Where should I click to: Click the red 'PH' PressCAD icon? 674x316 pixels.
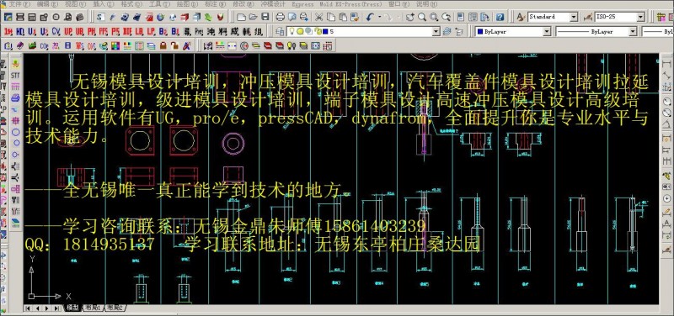(92, 31)
